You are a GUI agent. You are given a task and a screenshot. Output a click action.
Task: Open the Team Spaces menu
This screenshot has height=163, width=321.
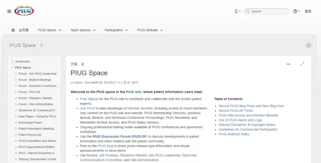[x=83, y=30]
